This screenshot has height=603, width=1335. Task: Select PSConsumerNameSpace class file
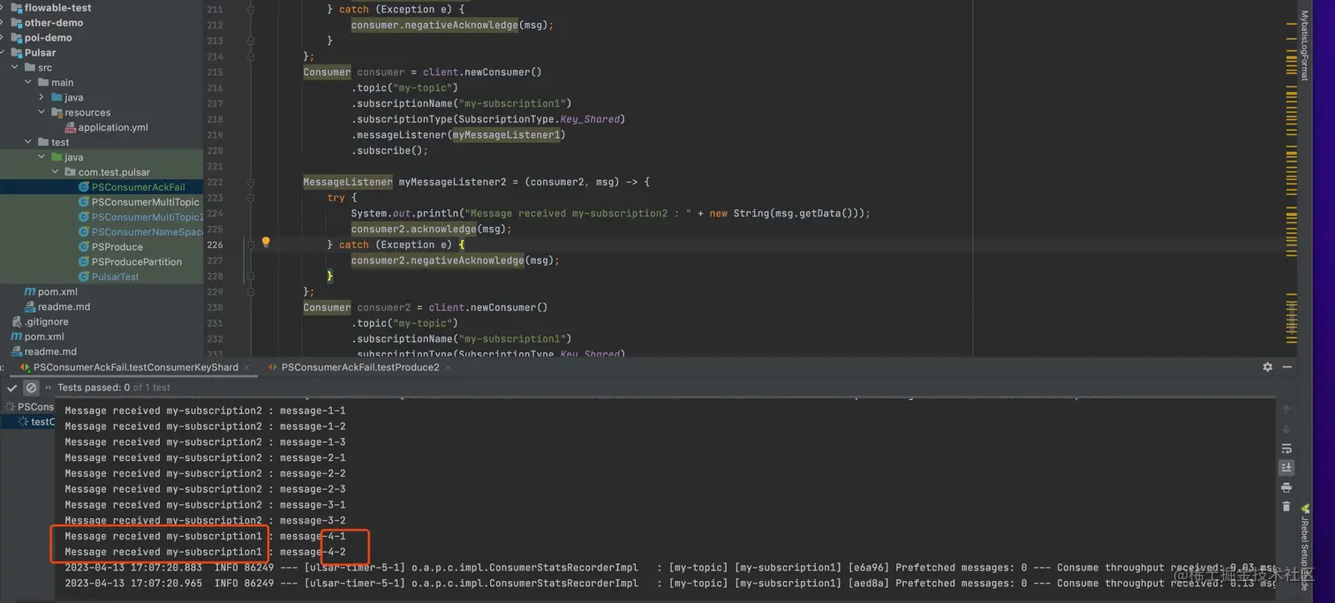click(x=140, y=232)
